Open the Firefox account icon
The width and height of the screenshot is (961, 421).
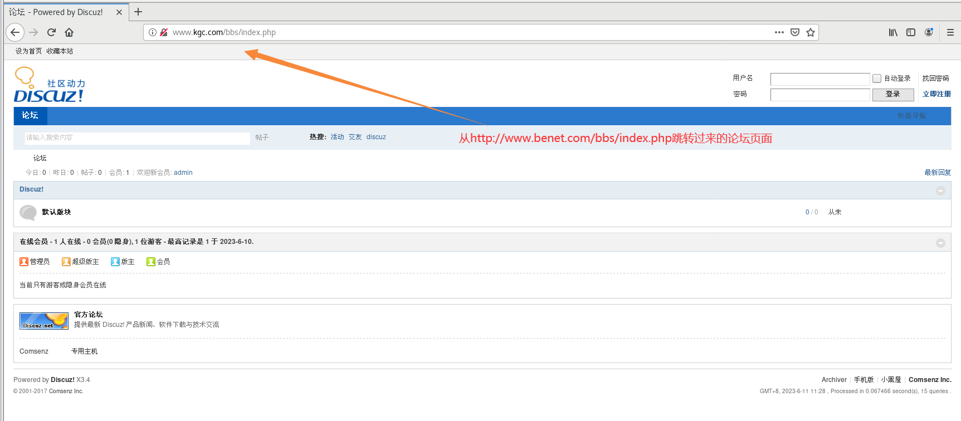pyautogui.click(x=929, y=32)
